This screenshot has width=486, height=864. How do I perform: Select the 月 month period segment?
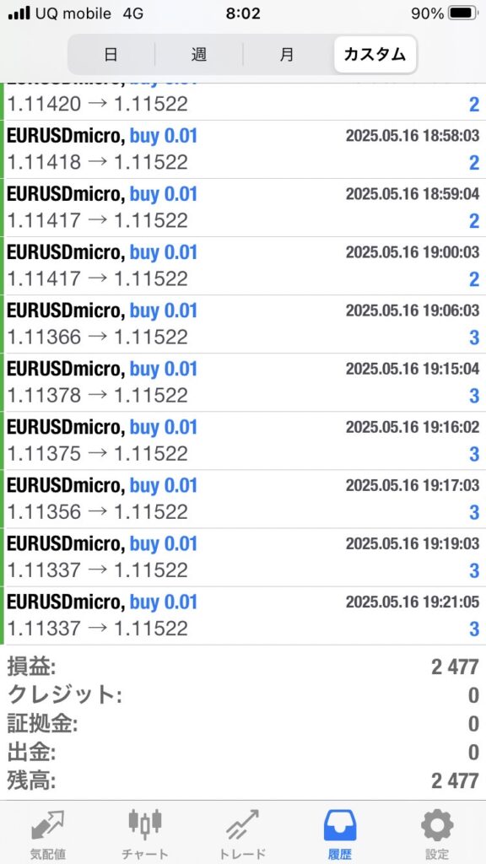click(x=287, y=55)
